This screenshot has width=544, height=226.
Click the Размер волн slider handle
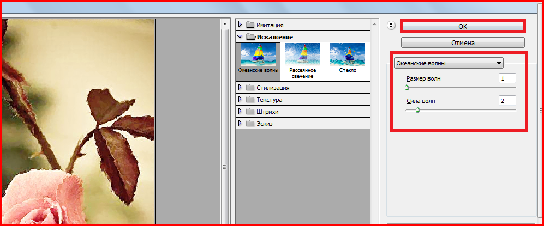(406, 88)
